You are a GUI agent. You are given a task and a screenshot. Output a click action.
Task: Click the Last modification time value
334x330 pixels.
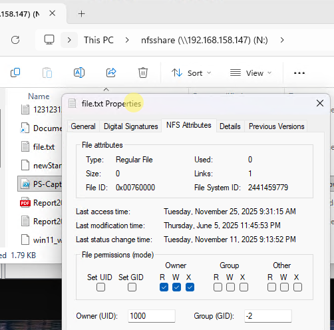pos(222,226)
